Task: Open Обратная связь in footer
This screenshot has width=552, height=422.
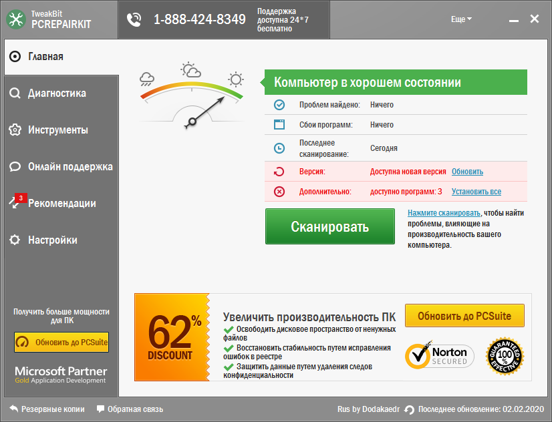Action: [x=130, y=409]
